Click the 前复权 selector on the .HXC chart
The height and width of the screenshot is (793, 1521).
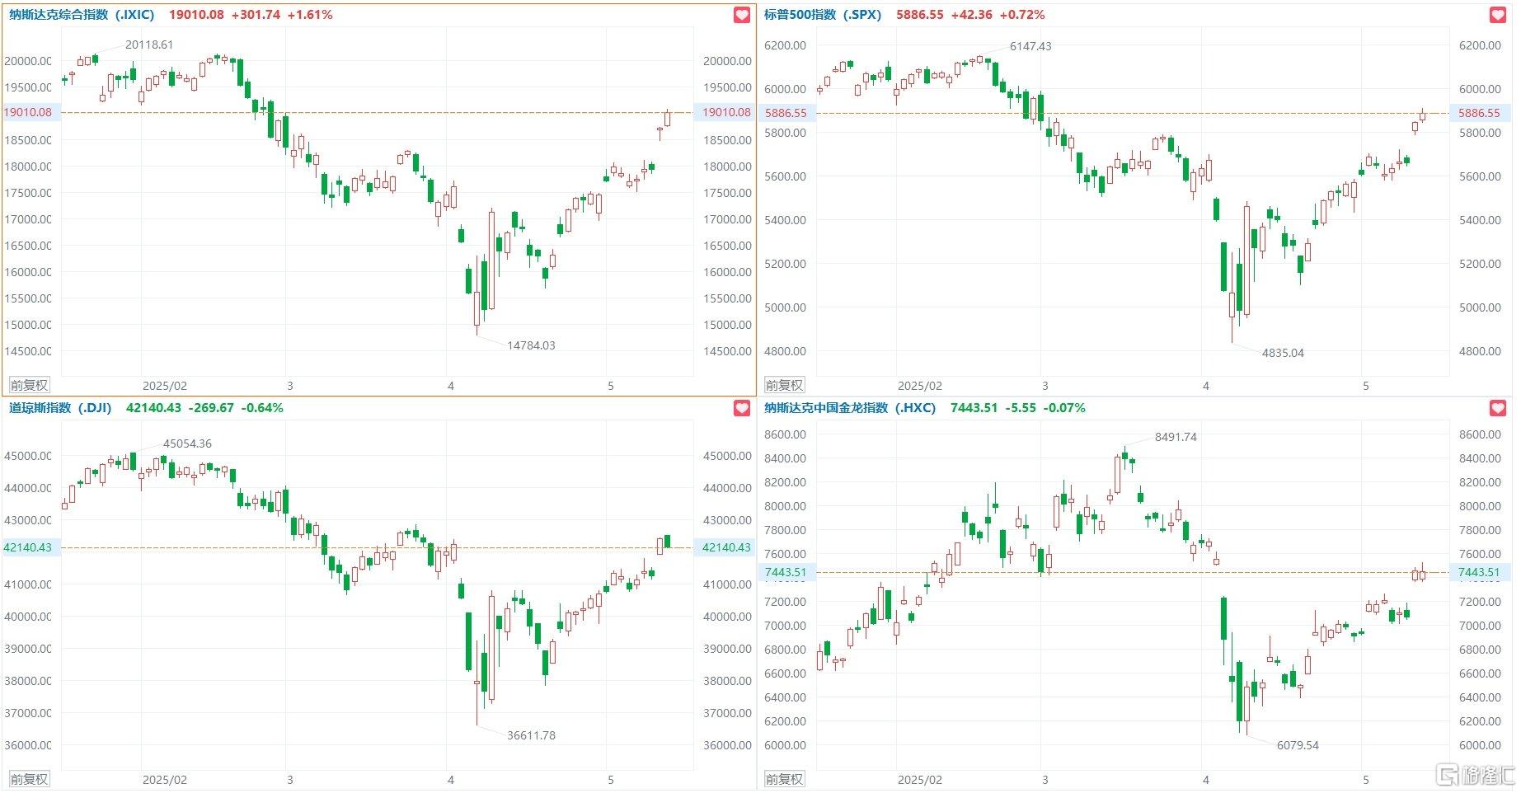coord(784,779)
